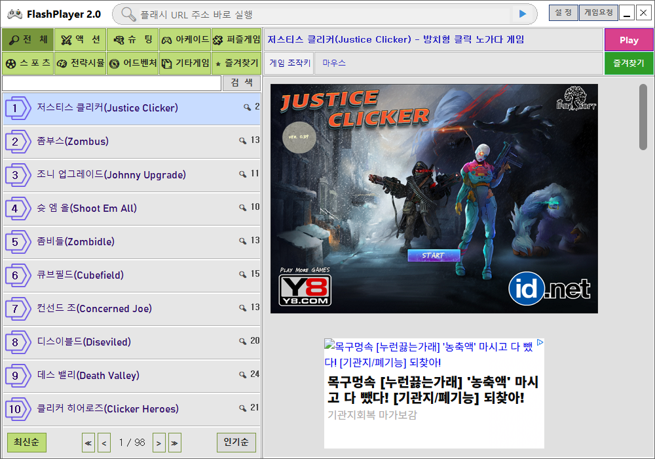Click rank badge number 9 icon
655x459 pixels.
coord(18,376)
